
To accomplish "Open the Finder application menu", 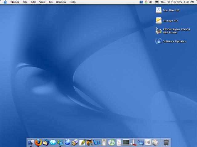I will pyautogui.click(x=15, y=2).
